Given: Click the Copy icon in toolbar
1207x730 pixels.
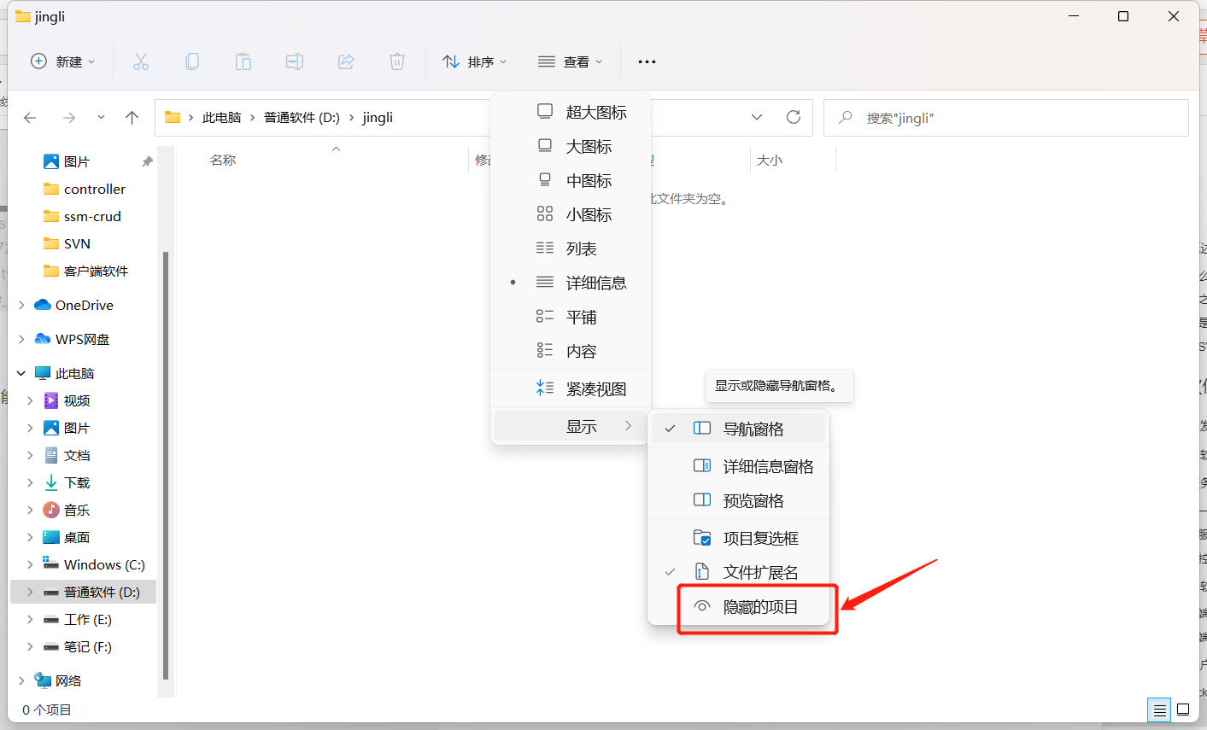Looking at the screenshot, I should (x=192, y=61).
